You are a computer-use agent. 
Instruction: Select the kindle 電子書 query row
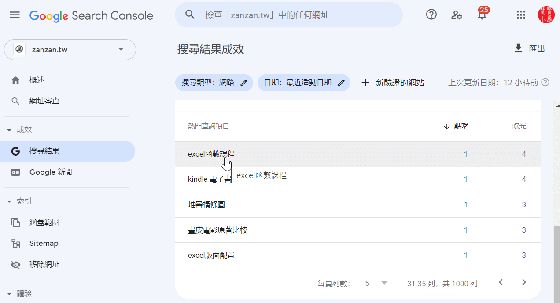click(358, 179)
